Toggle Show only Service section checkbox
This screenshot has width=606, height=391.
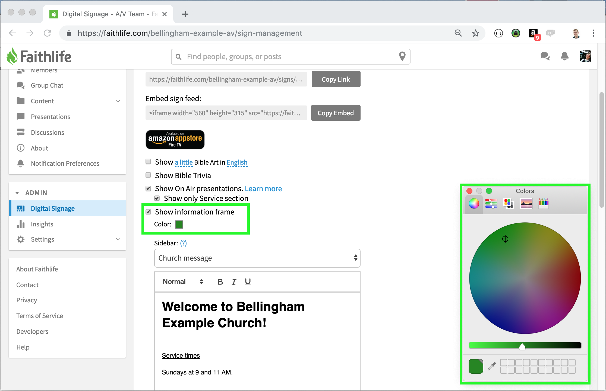pos(157,198)
